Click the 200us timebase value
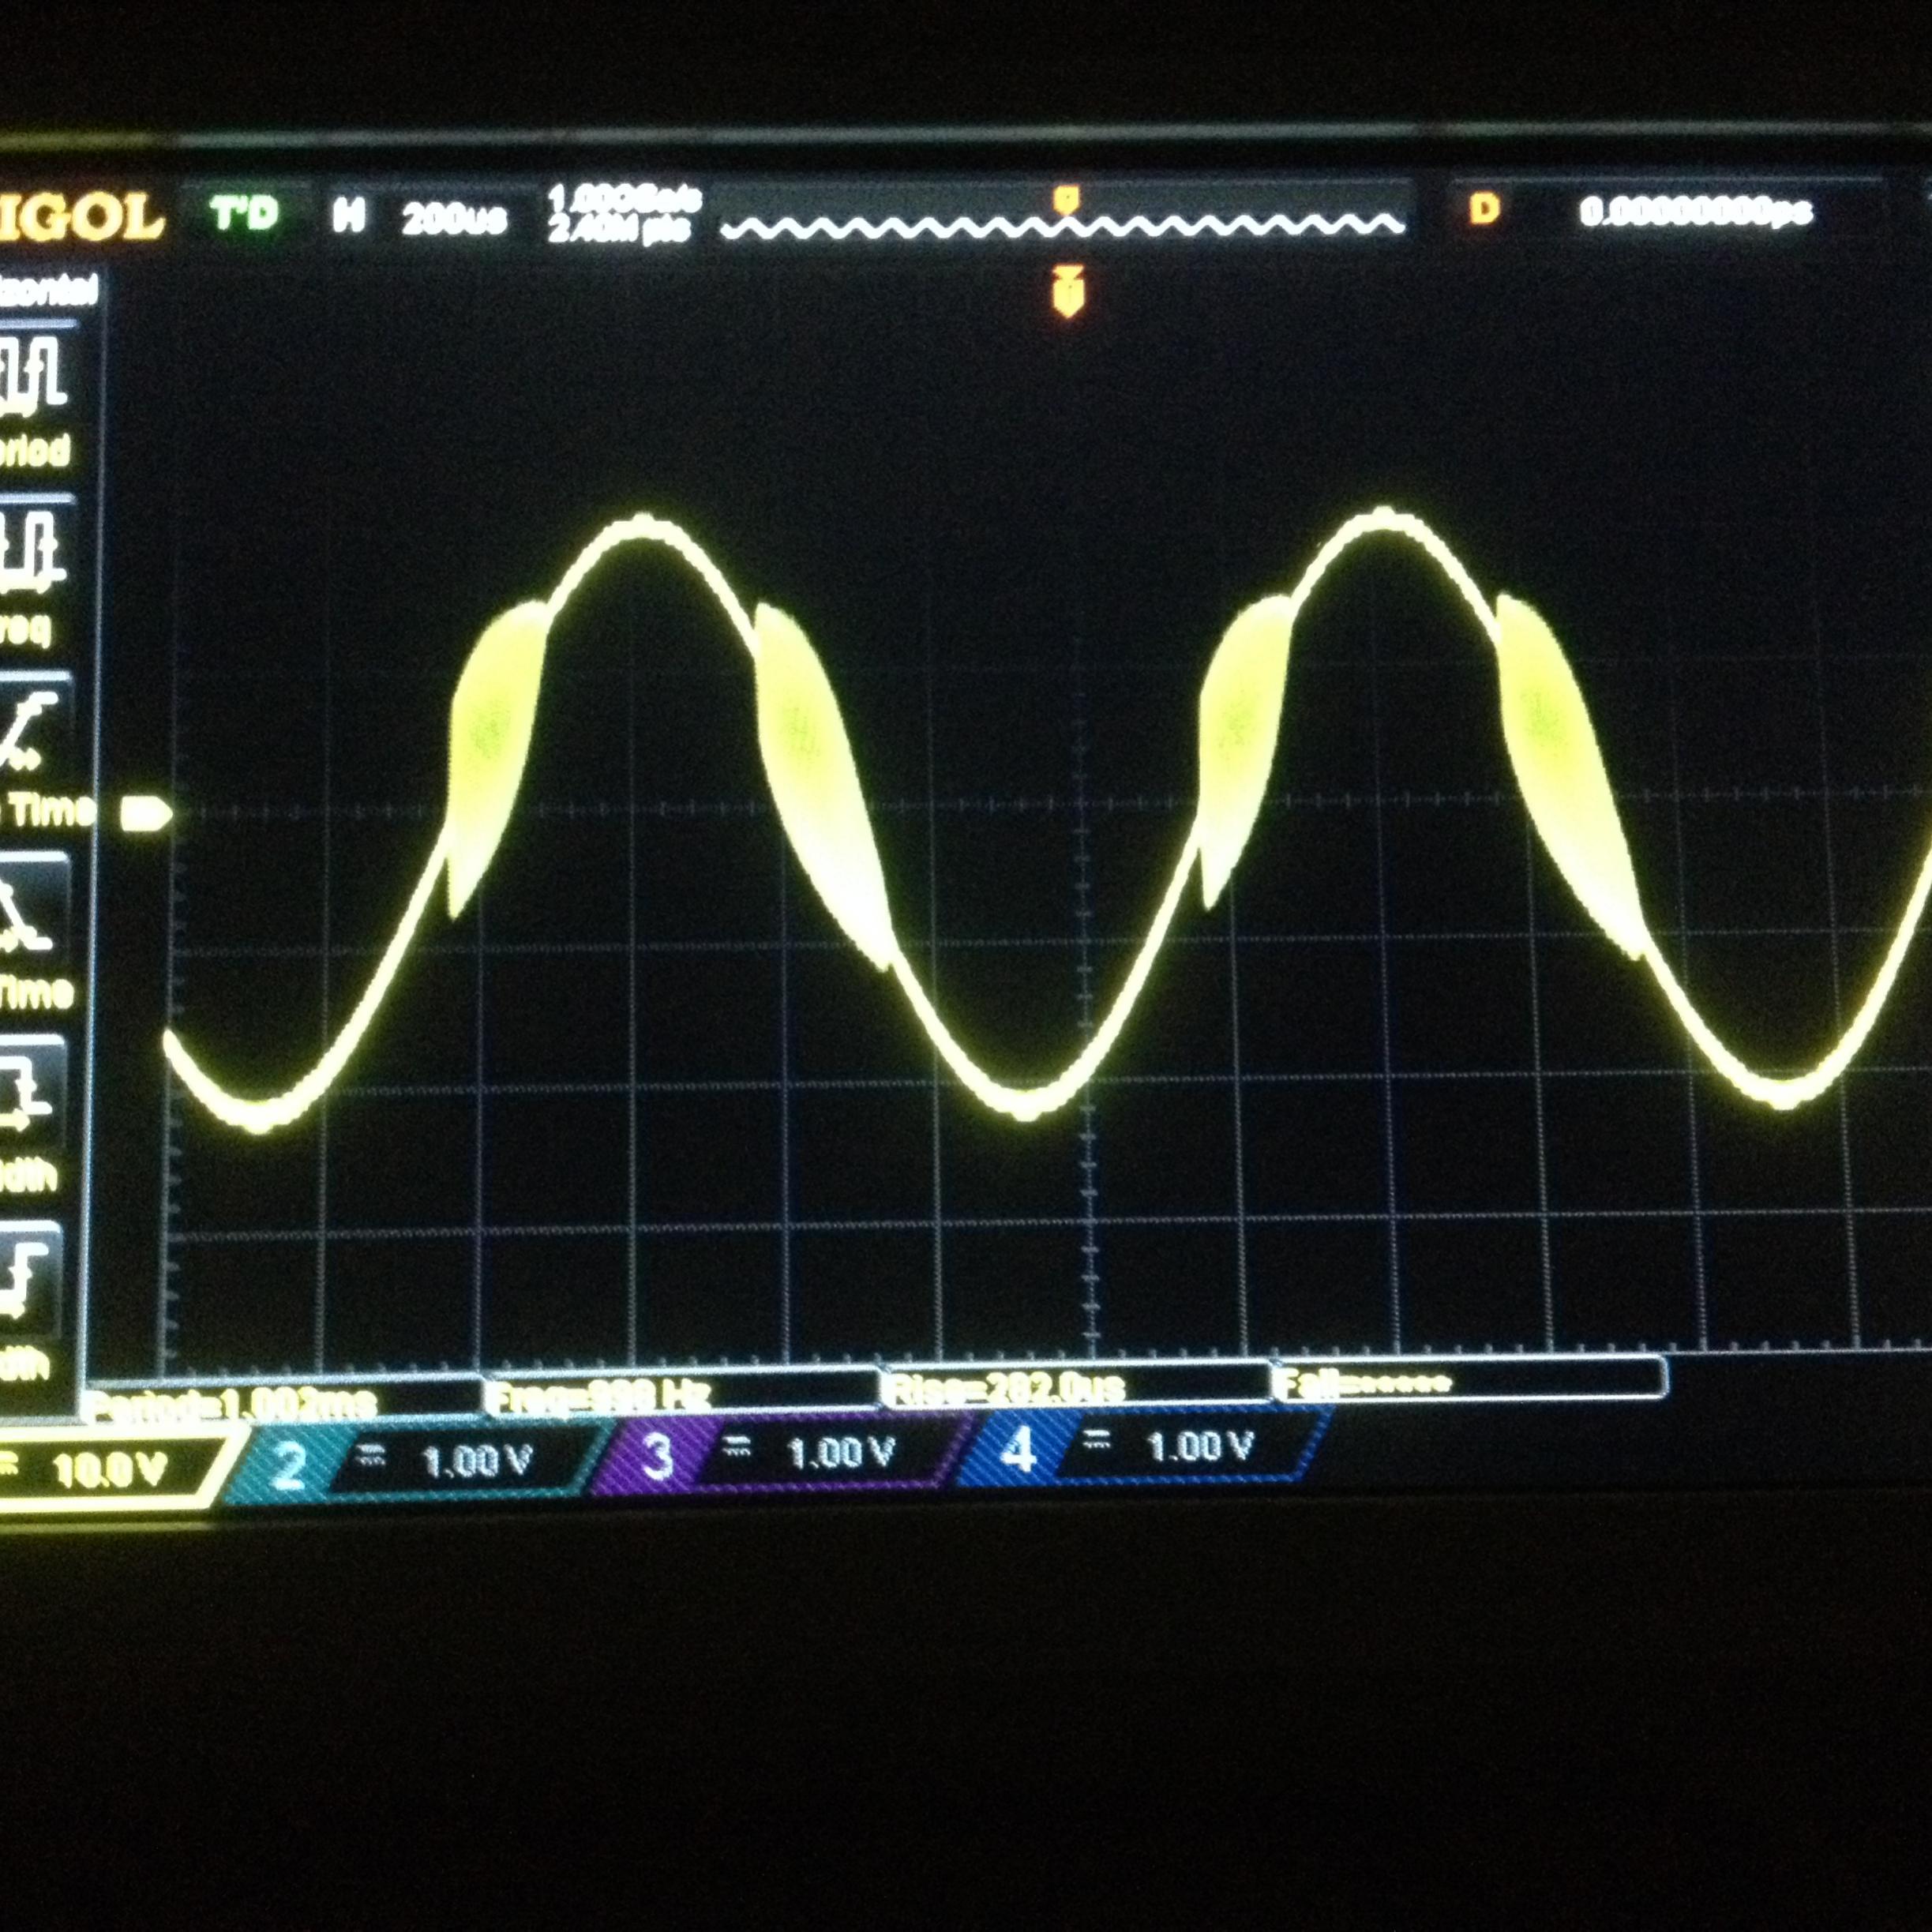1932x1932 pixels. [454, 218]
